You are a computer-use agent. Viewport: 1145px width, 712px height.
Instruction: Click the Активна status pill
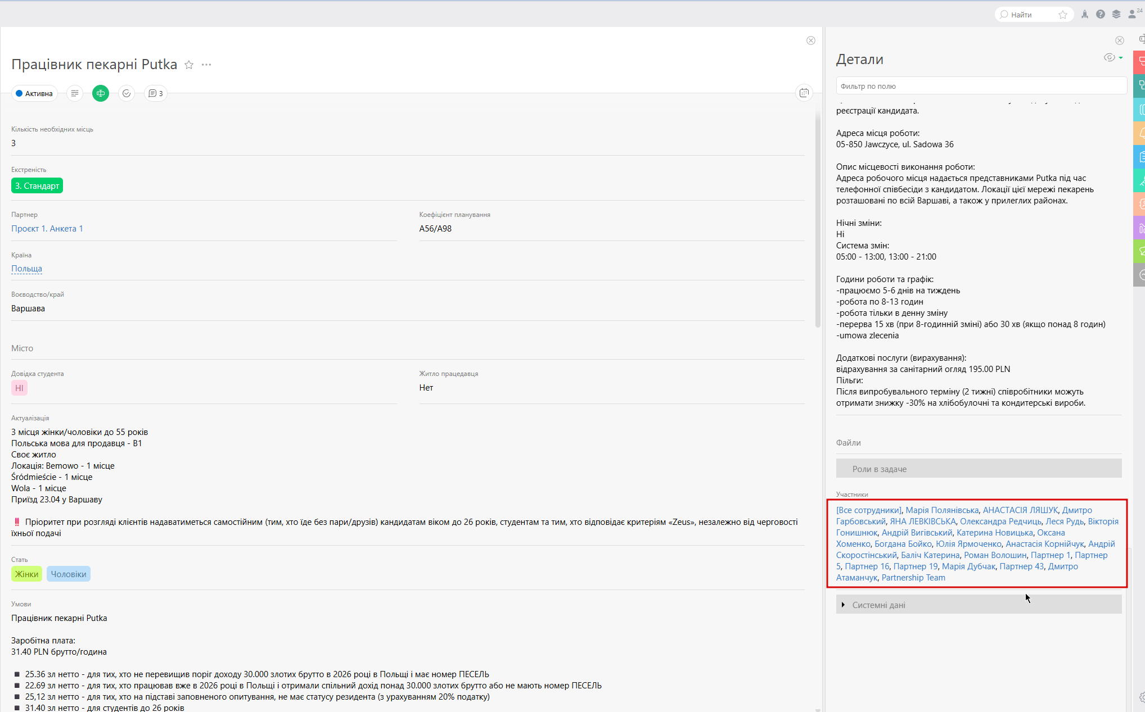click(x=34, y=93)
